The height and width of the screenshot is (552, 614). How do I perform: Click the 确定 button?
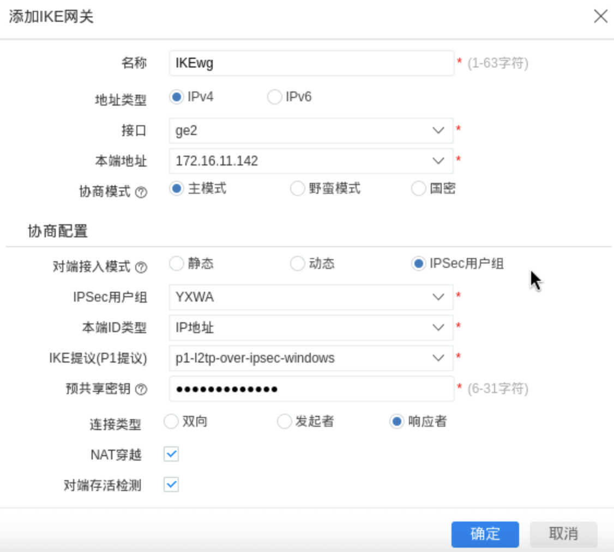[485, 534]
